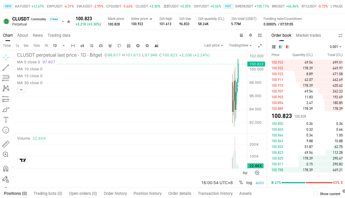
Task: Toggle log scale on the chart
Action: point(249,183)
